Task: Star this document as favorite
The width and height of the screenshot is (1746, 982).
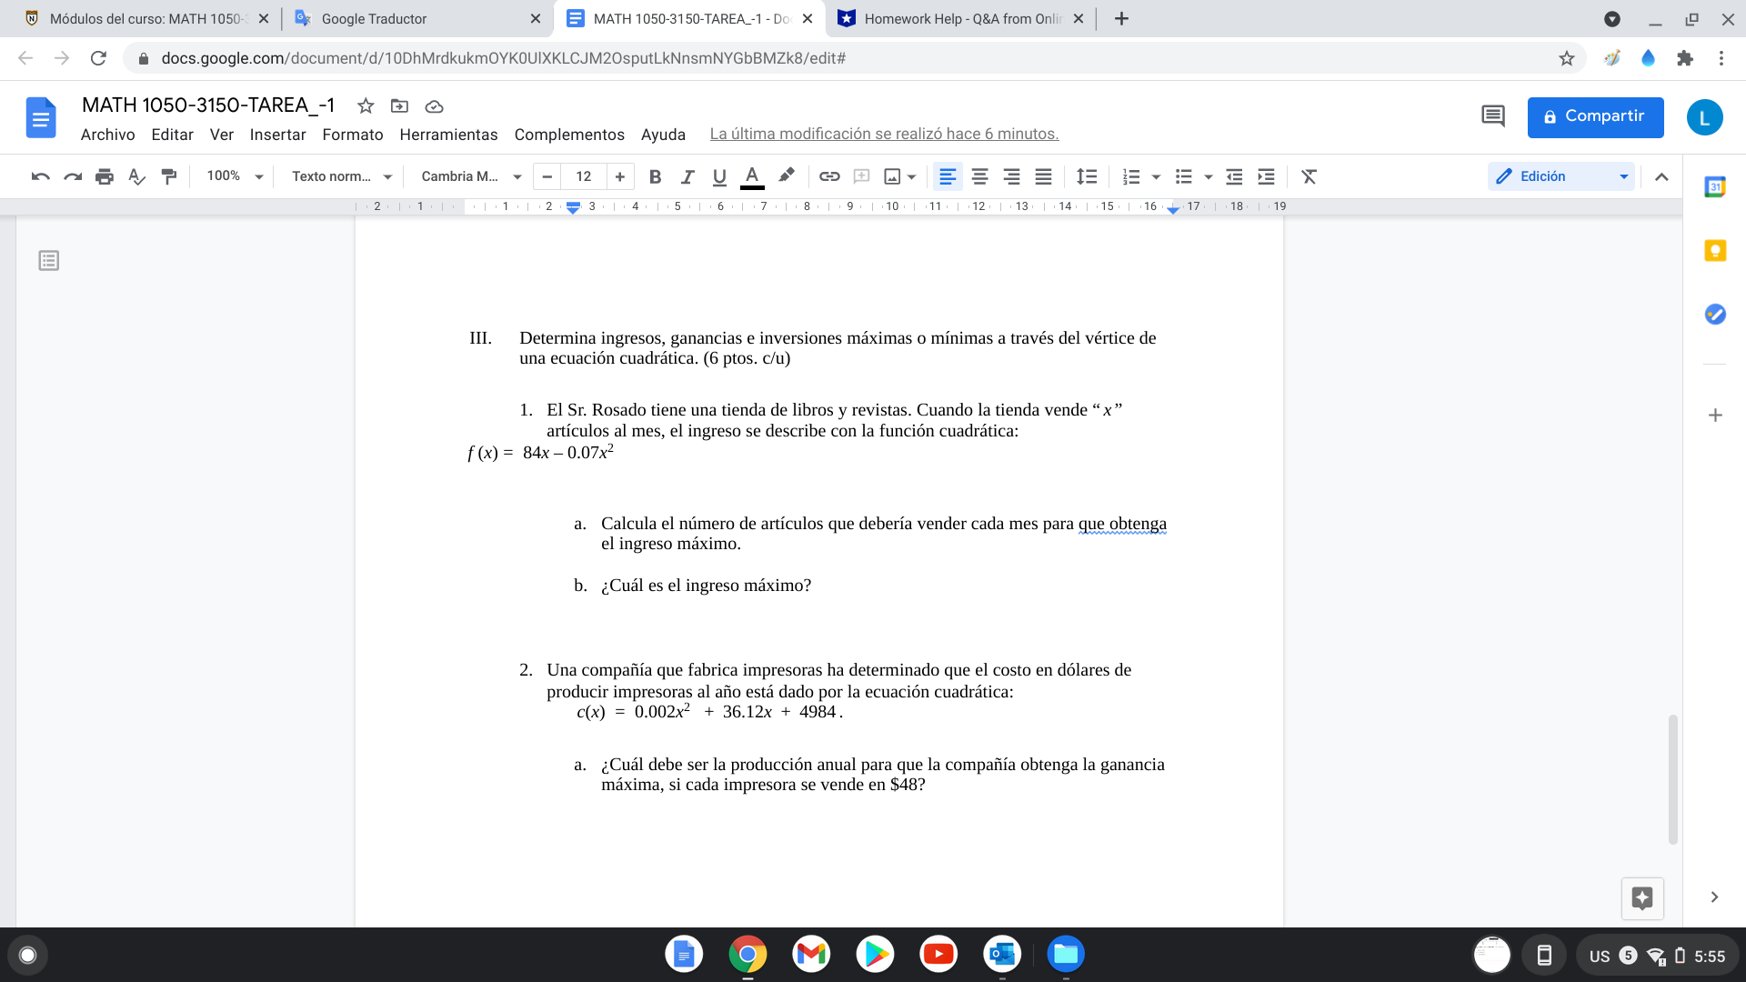Action: pyautogui.click(x=366, y=105)
